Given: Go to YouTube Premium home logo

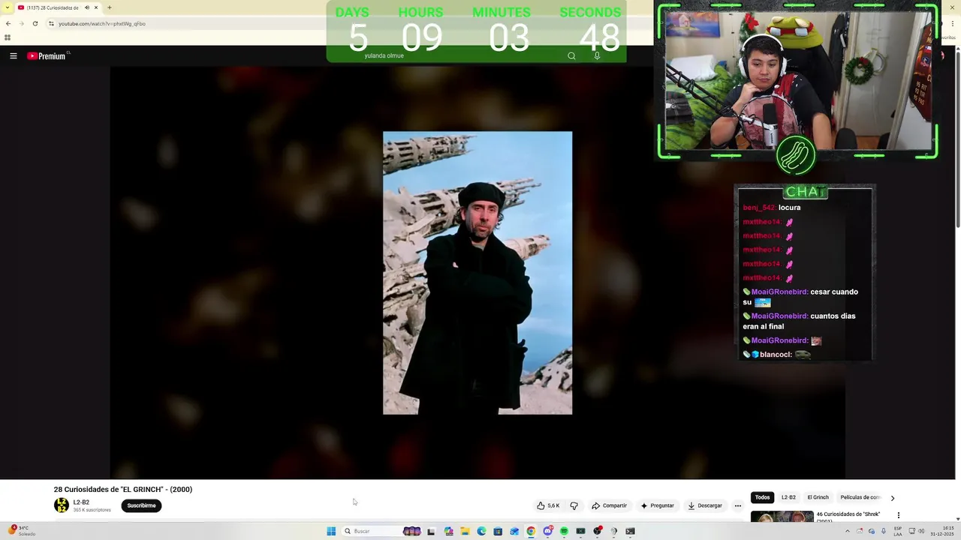Looking at the screenshot, I should 48,55.
